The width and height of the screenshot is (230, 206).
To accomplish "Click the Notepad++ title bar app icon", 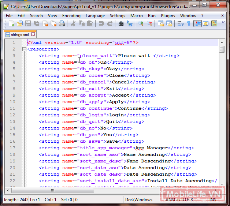I will click(x=6, y=6).
